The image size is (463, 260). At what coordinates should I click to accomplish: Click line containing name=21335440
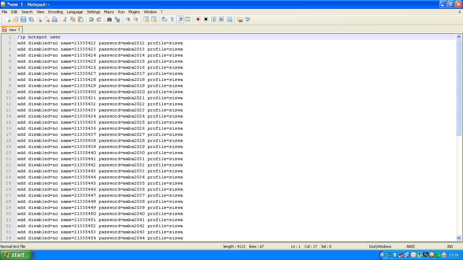(x=100, y=153)
